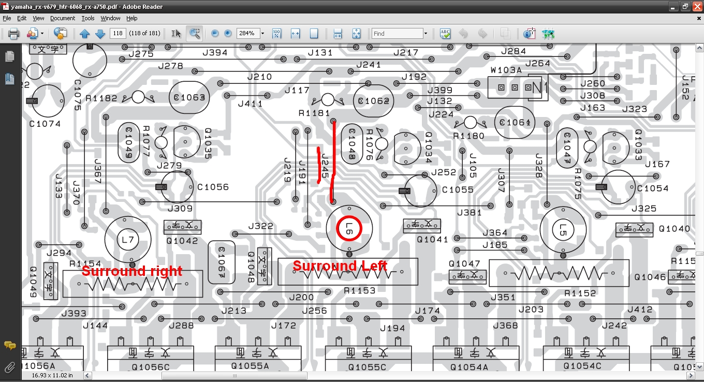Image resolution: width=704 pixels, height=382 pixels.
Task: Activate the Marquee Zoom magnifier tool
Action: pos(195,34)
